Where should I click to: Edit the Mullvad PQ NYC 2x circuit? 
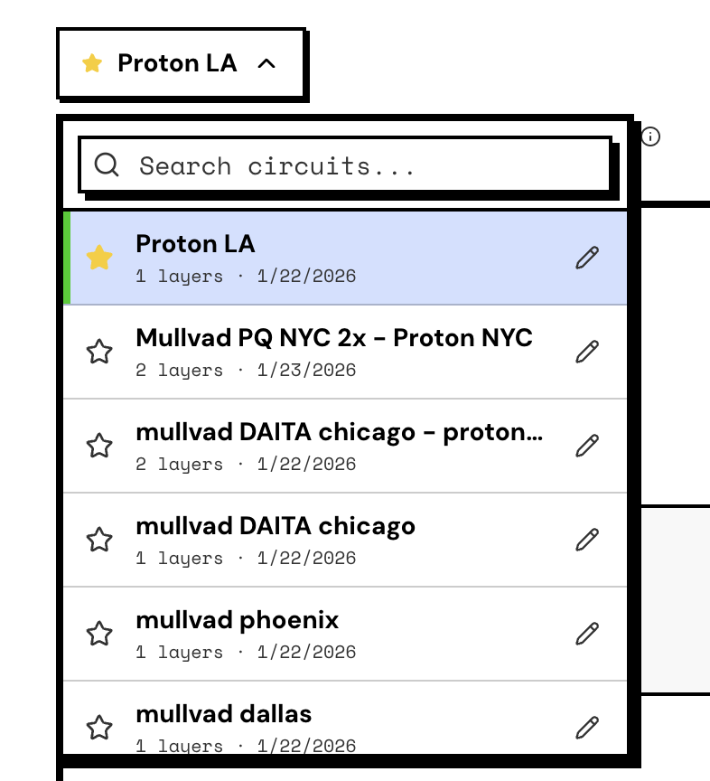pyautogui.click(x=587, y=351)
